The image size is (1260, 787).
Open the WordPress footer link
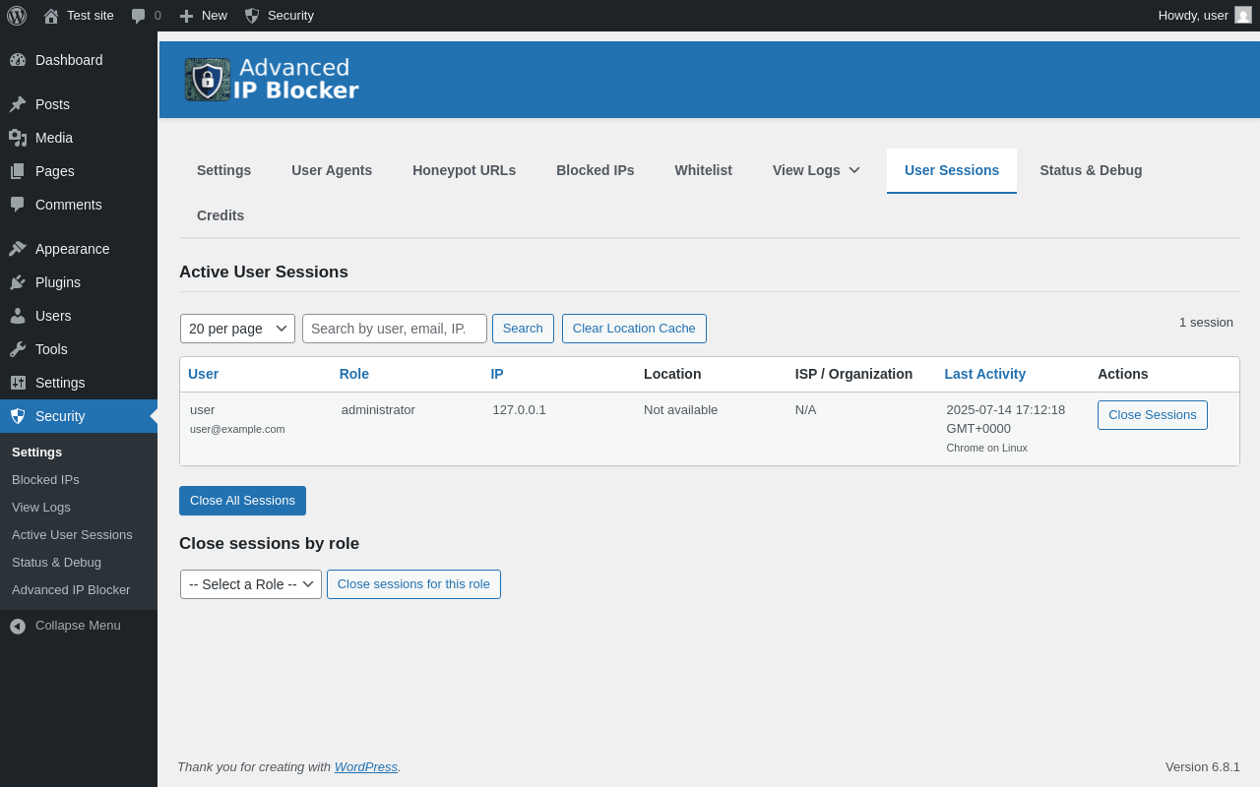pyautogui.click(x=366, y=766)
